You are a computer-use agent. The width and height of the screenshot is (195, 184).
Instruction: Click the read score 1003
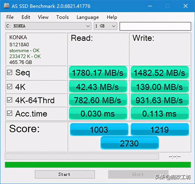pos(99,130)
